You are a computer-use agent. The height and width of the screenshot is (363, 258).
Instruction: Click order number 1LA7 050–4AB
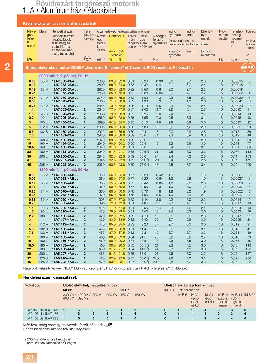pos(65,175)
